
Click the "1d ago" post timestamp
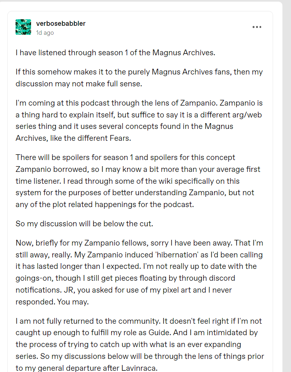pos(45,33)
